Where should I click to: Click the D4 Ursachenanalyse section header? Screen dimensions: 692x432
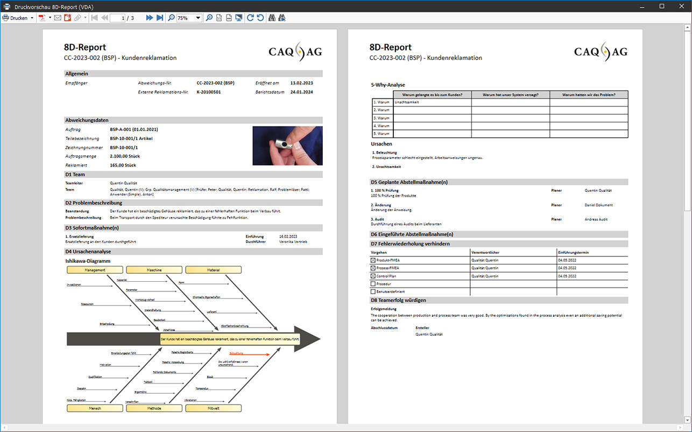point(193,252)
